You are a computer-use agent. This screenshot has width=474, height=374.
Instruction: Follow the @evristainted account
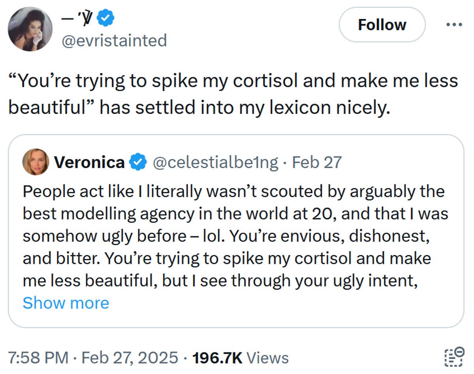382,24
